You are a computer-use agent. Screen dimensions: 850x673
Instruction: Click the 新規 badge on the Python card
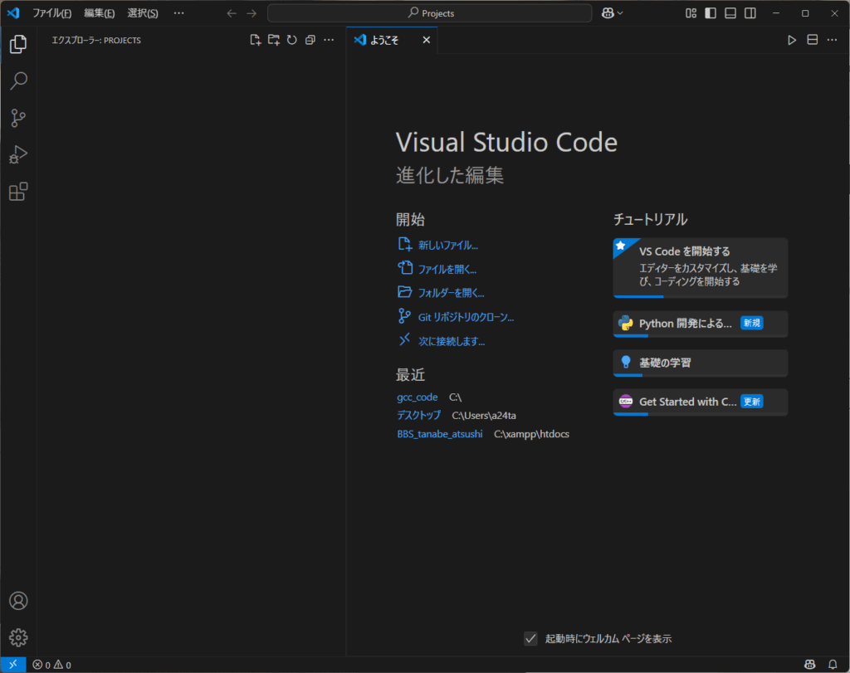point(752,323)
